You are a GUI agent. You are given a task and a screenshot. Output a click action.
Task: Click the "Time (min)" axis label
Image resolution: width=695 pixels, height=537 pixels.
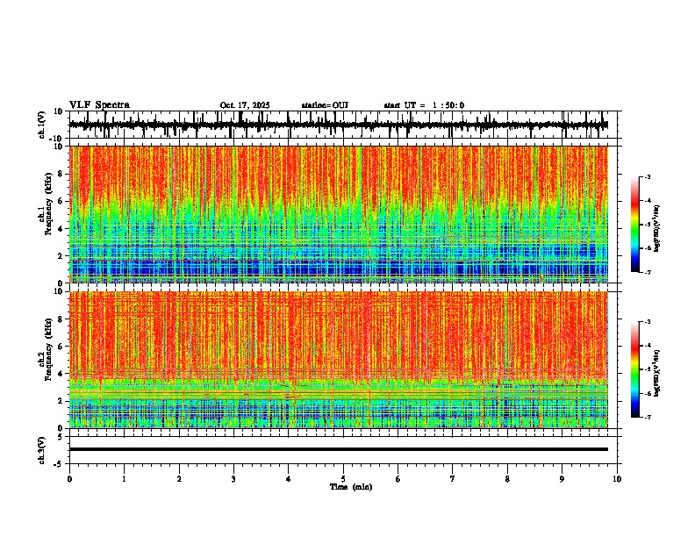coord(351,487)
